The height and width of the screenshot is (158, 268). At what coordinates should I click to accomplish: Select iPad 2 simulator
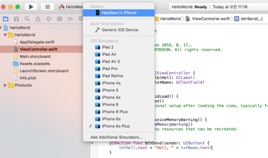[119, 47]
